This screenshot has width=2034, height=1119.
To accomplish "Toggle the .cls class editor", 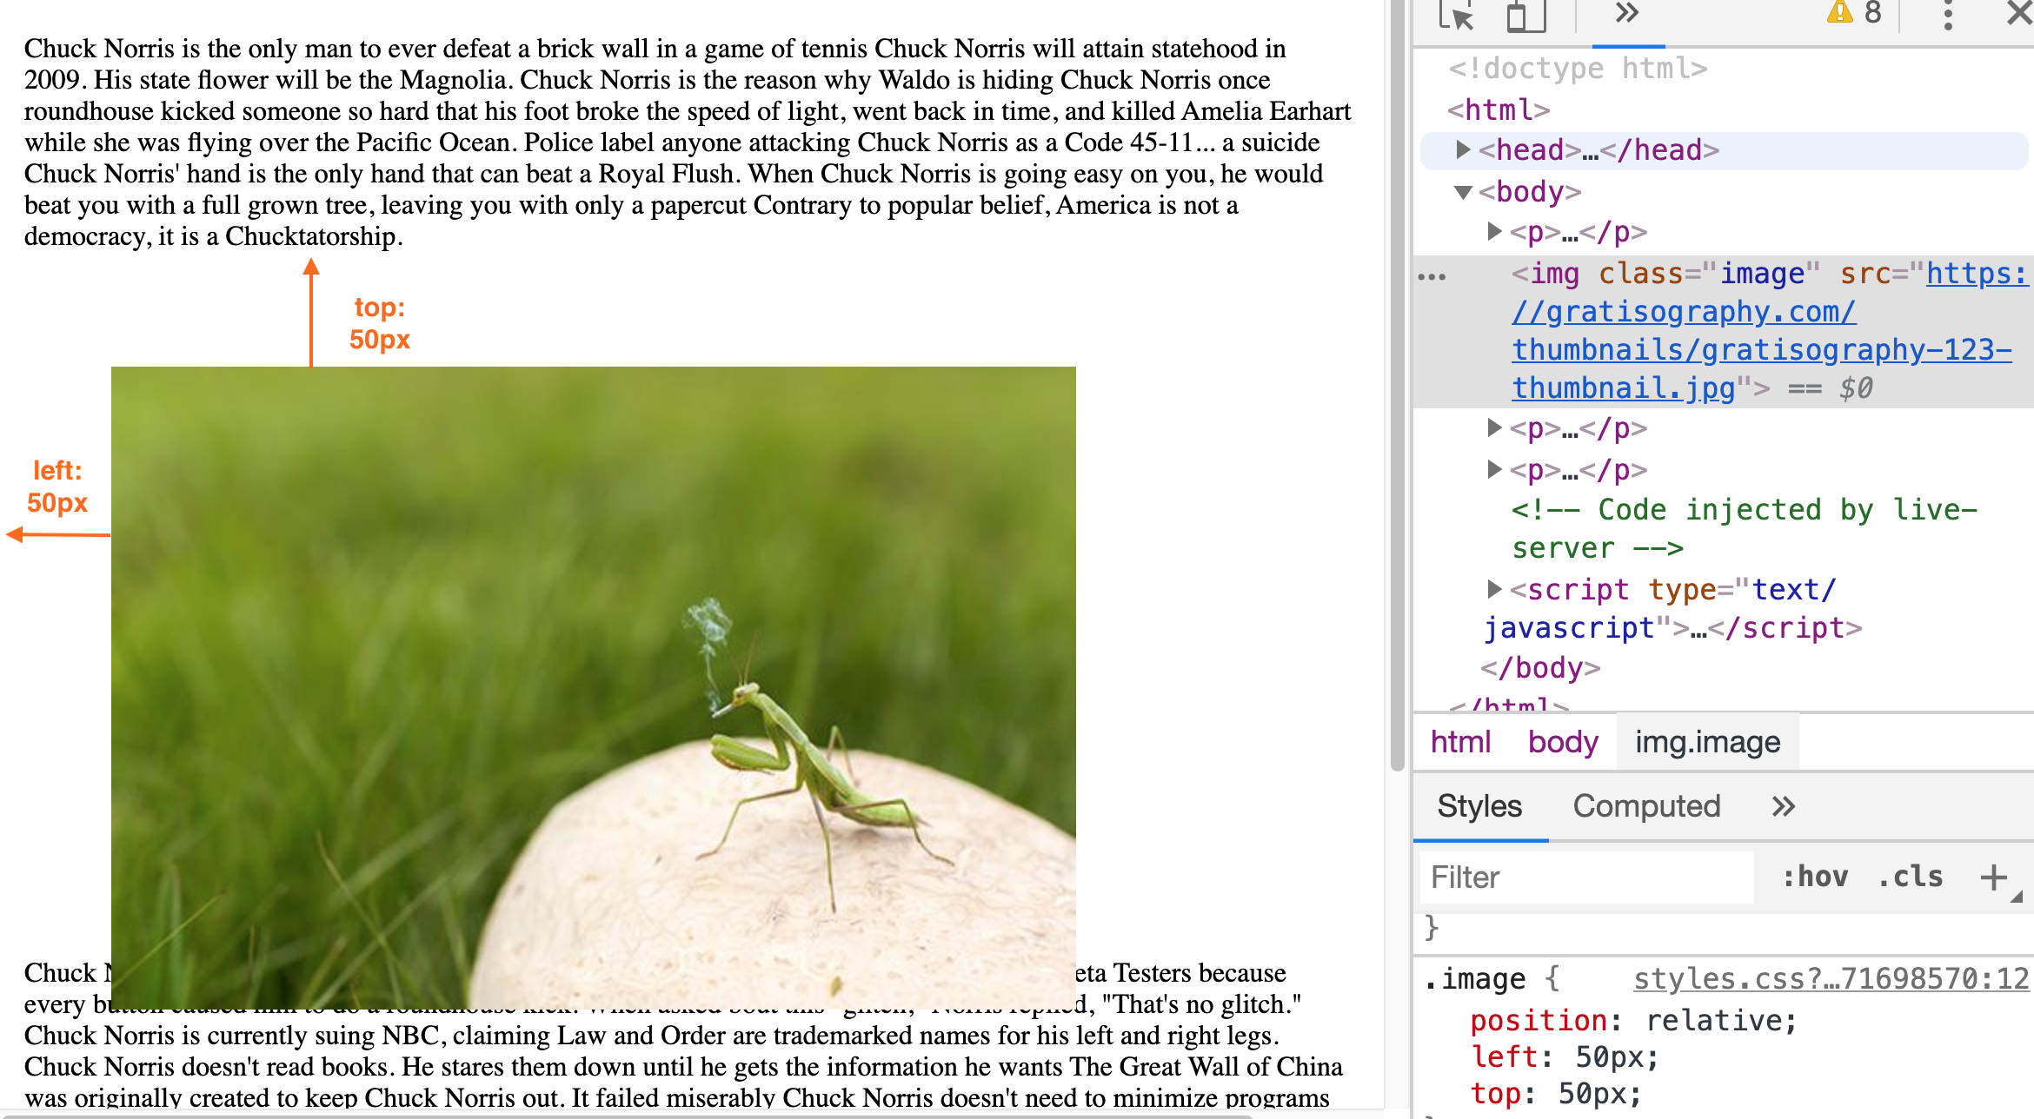I will [x=1910, y=877].
